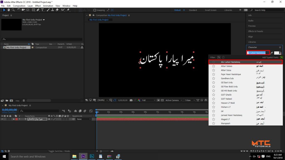
Task: Open the Effect menu
Action: pos(38,6)
